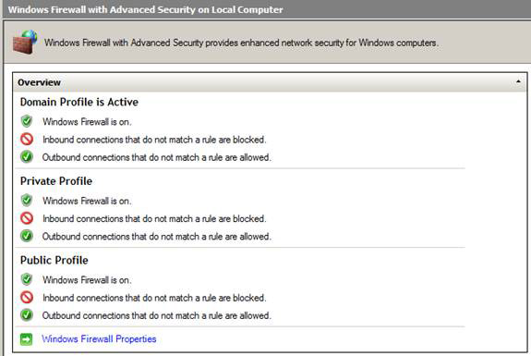Click green shield icon under Domain Profile
The height and width of the screenshot is (356, 531).
(27, 121)
